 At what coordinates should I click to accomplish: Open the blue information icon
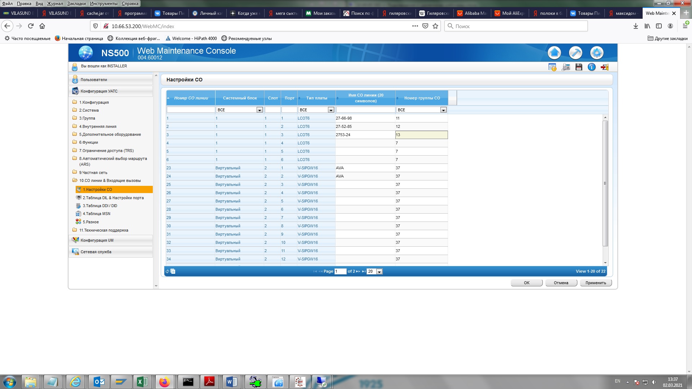coord(591,67)
